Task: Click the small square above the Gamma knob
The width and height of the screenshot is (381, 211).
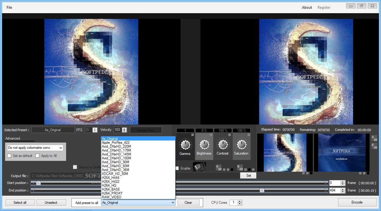Action: tap(192, 135)
